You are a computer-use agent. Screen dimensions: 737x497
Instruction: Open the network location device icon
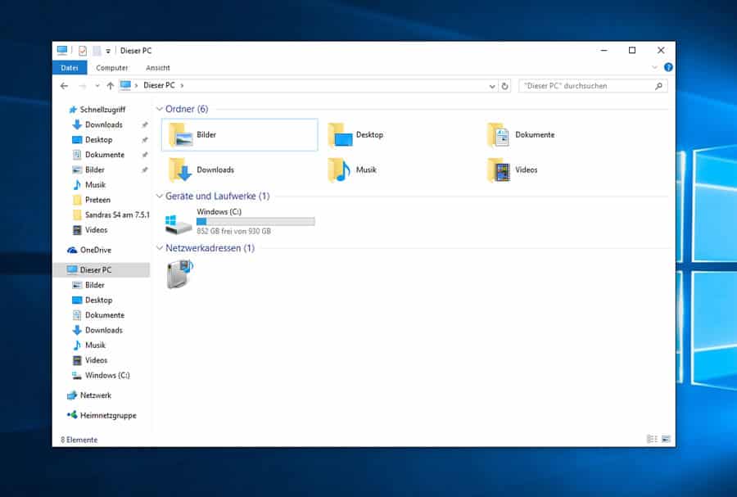179,274
